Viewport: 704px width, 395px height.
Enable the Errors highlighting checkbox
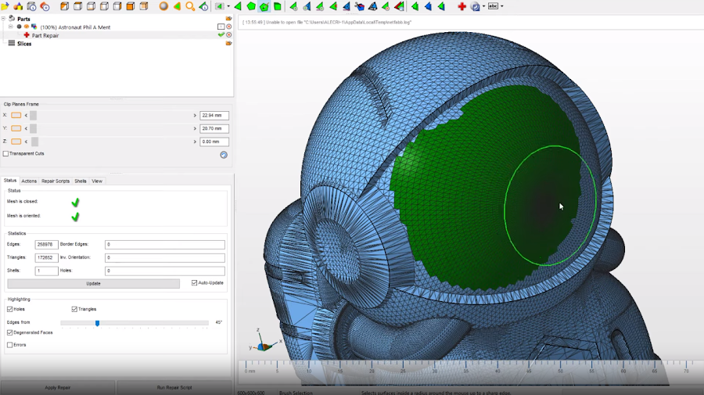(x=10, y=344)
